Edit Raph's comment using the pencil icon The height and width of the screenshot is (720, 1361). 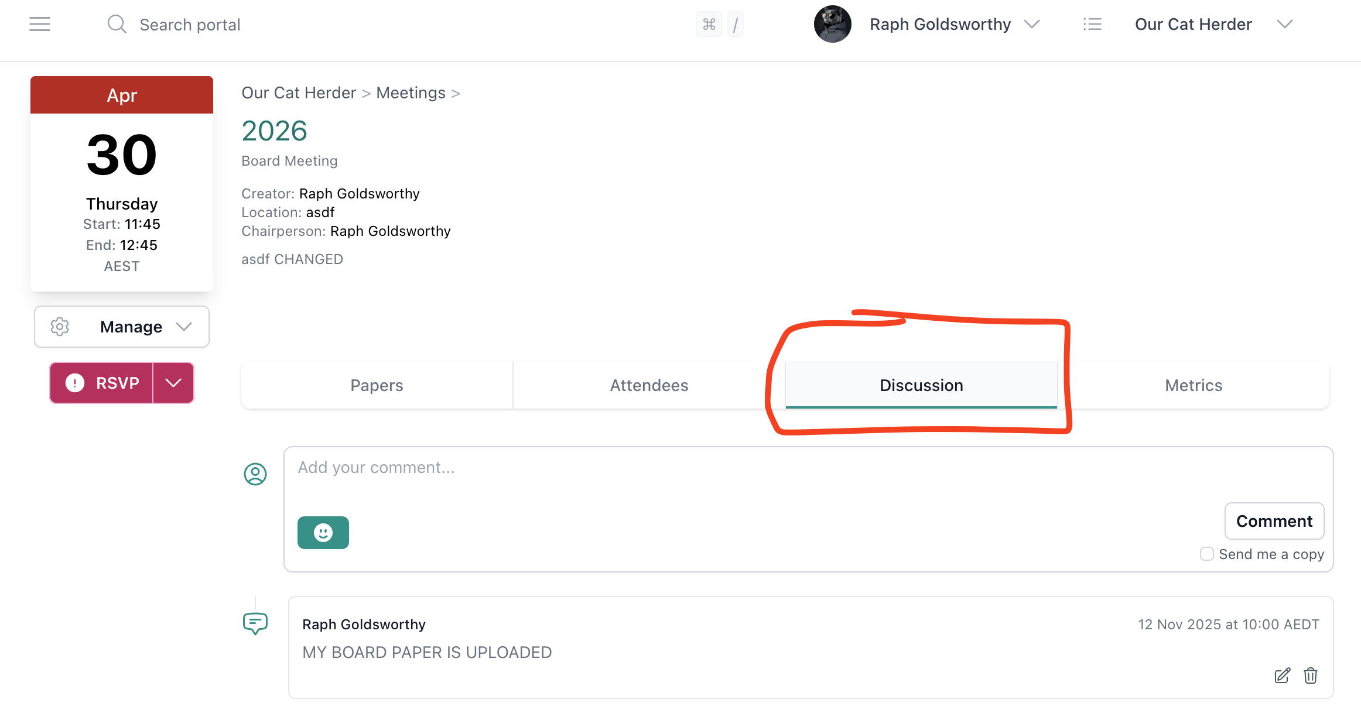[1281, 676]
